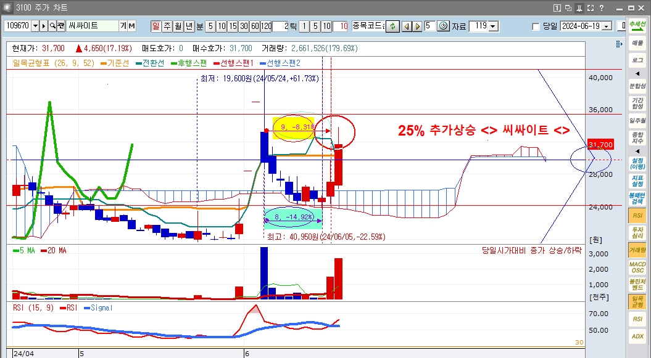Select the 15 minute chart button
Screen dimensions: 651x358
tap(233, 26)
